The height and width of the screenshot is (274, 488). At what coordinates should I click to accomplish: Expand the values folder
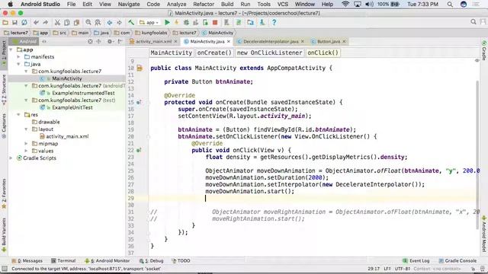click(26, 151)
